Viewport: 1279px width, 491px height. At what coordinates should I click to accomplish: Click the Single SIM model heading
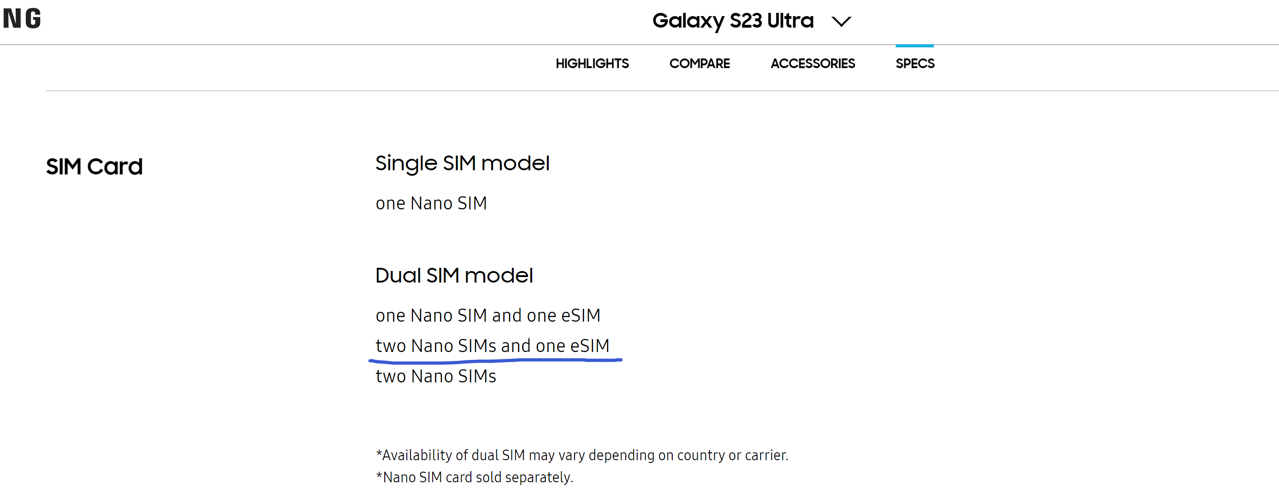[462, 163]
